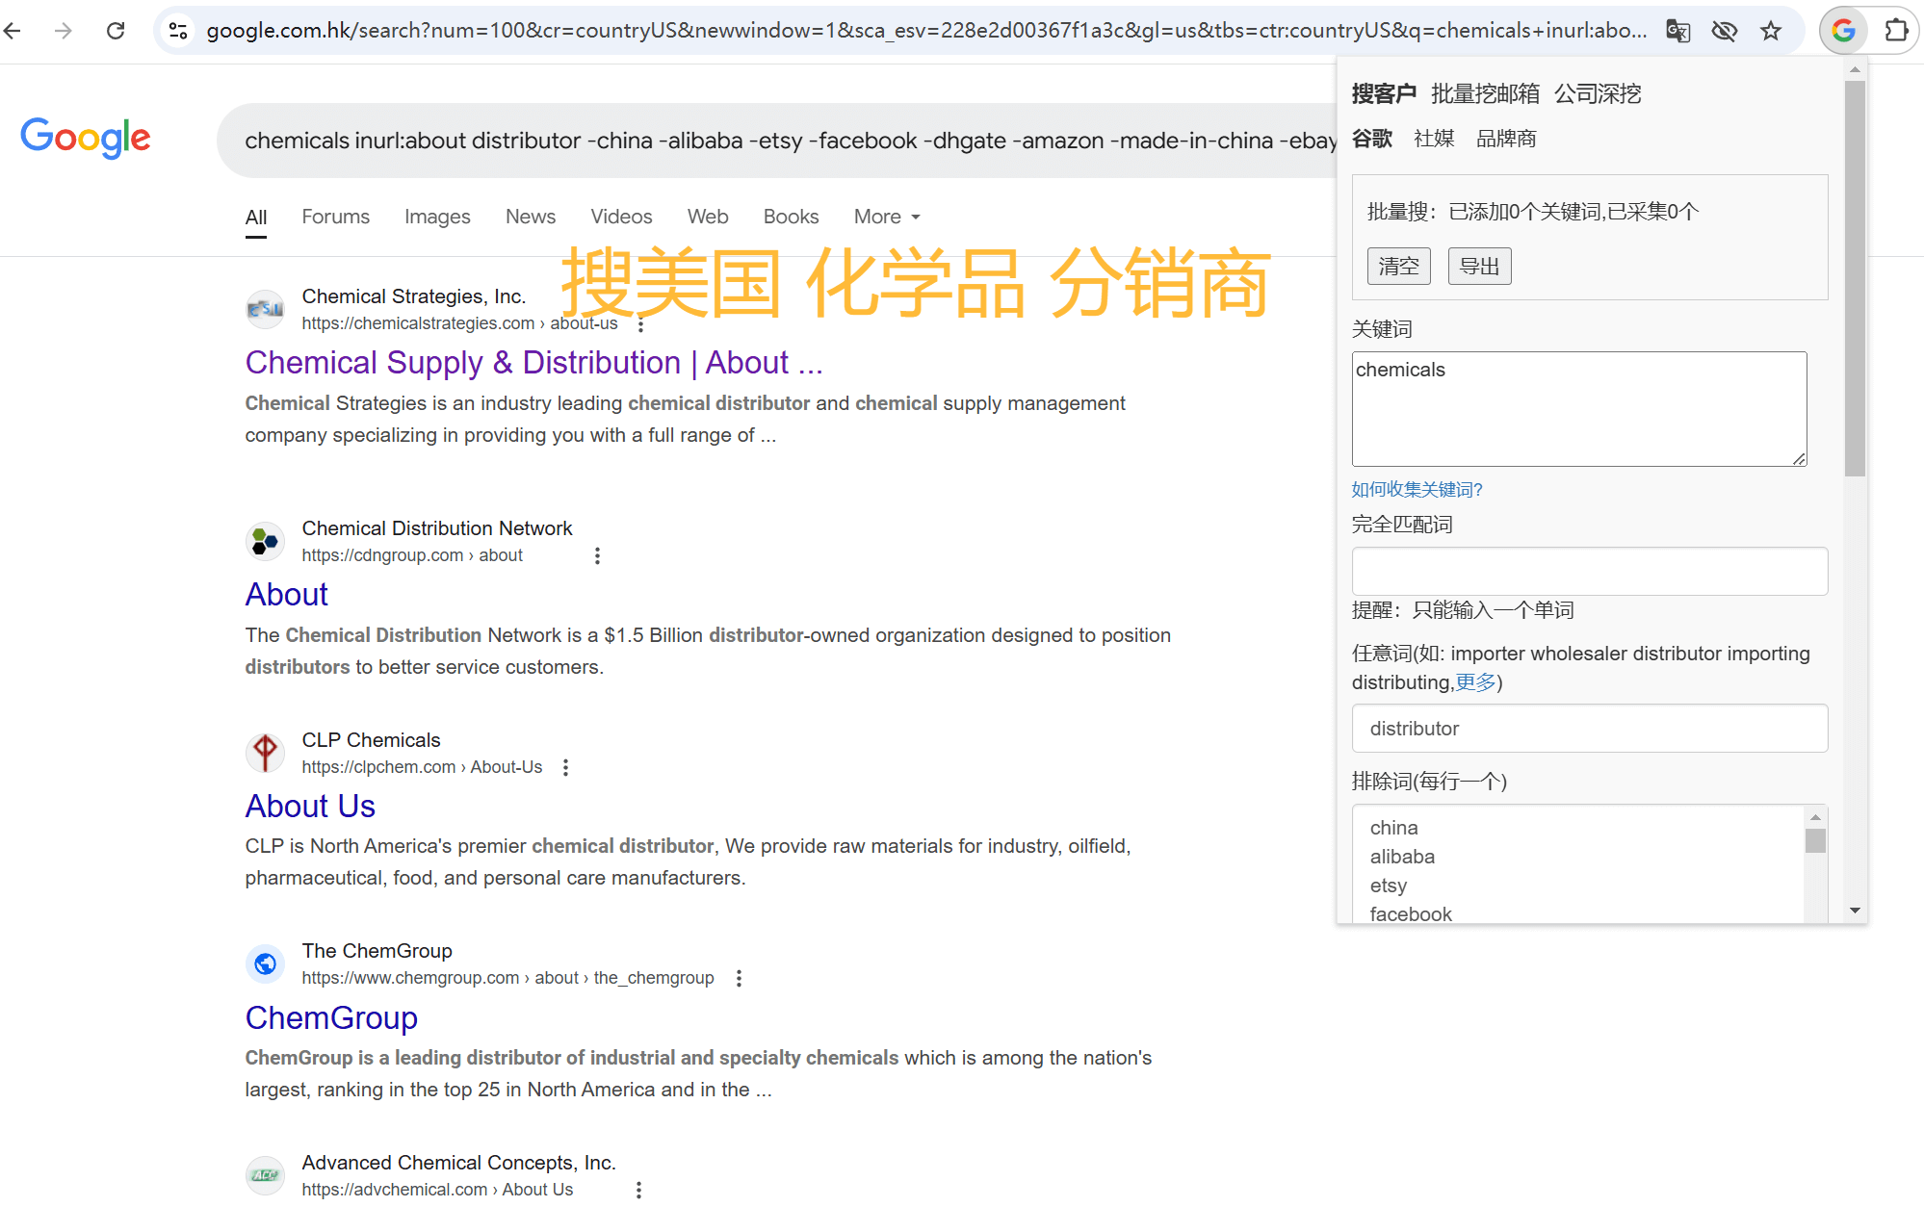Bookmark this page with the star icon
The image size is (1924, 1207).
tap(1770, 31)
